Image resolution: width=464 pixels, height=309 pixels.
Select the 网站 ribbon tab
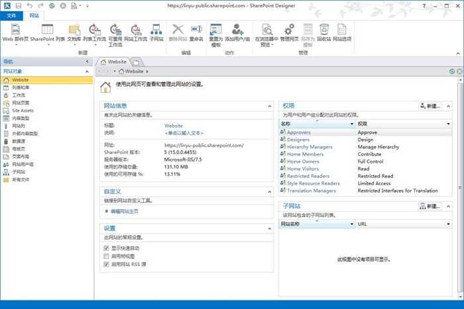point(34,16)
